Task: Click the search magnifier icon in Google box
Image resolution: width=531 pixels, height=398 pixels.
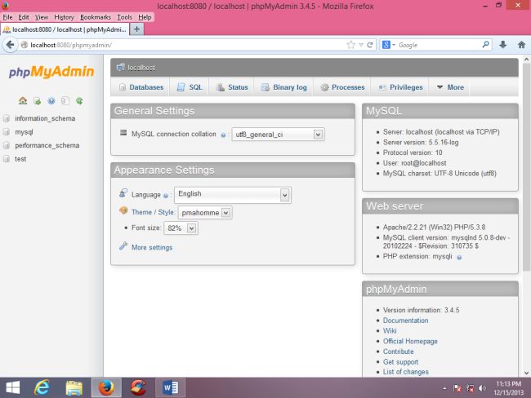Action: coord(485,44)
